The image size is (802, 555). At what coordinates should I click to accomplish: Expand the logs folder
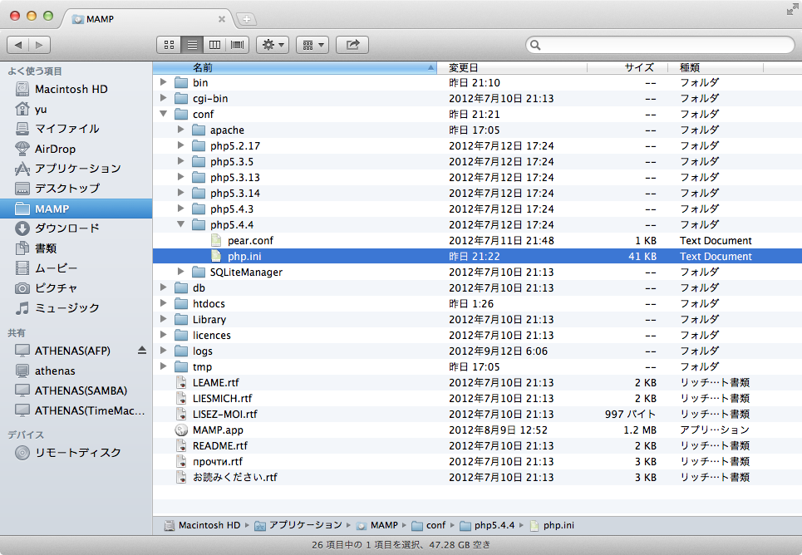163,351
